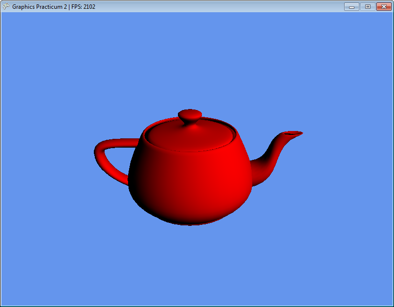Click the blue background below the teapot
The width and height of the screenshot is (394, 307).
196,264
